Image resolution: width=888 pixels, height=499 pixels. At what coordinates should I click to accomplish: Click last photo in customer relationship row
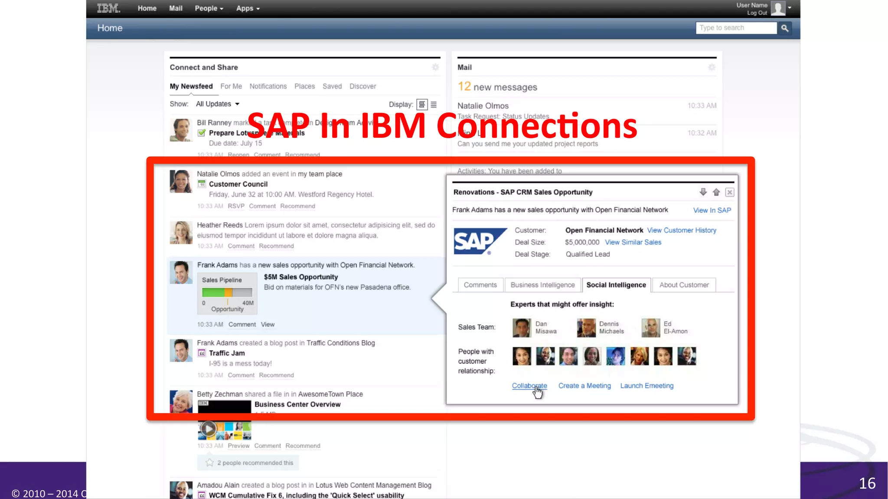(687, 356)
